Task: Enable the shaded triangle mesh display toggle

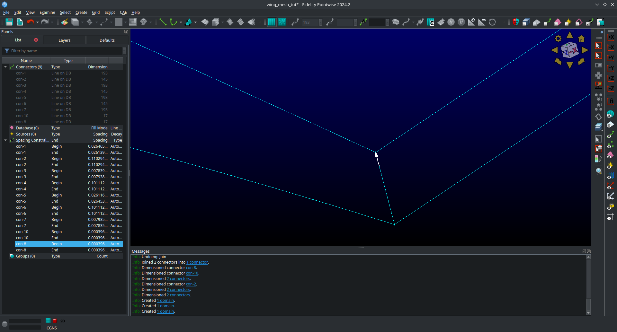Action: (282, 22)
